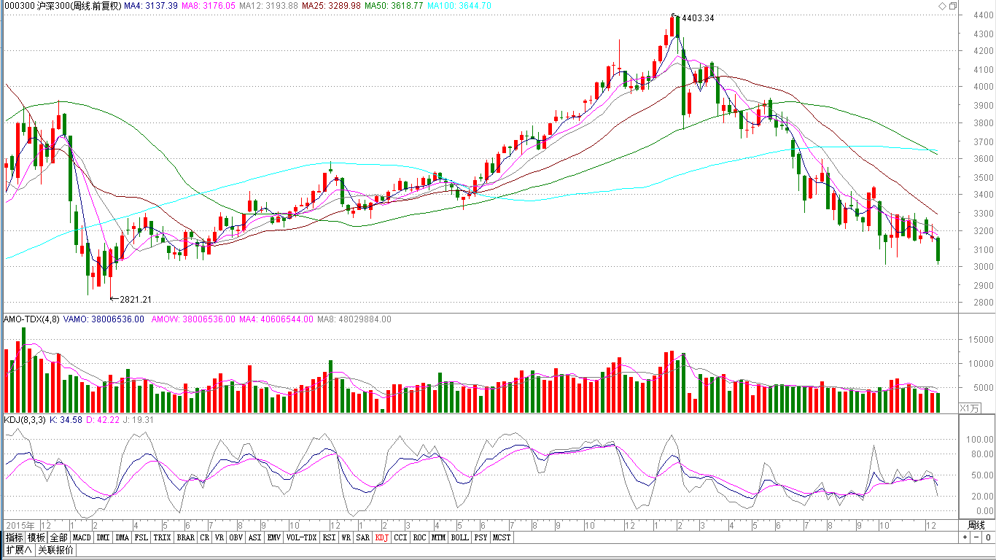Choose the OBV indicator tab
The image size is (996, 560).
click(x=236, y=537)
